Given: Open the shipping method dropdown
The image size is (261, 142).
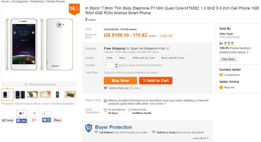Looking at the screenshot, I should pyautogui.click(x=168, y=48).
